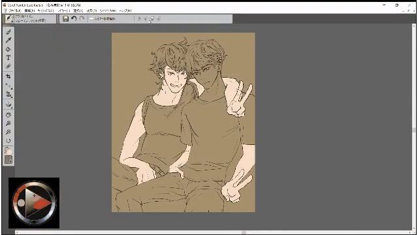The image size is (418, 235).
Task: Select the Paint Bucket fill tool
Action: (x=8, y=49)
